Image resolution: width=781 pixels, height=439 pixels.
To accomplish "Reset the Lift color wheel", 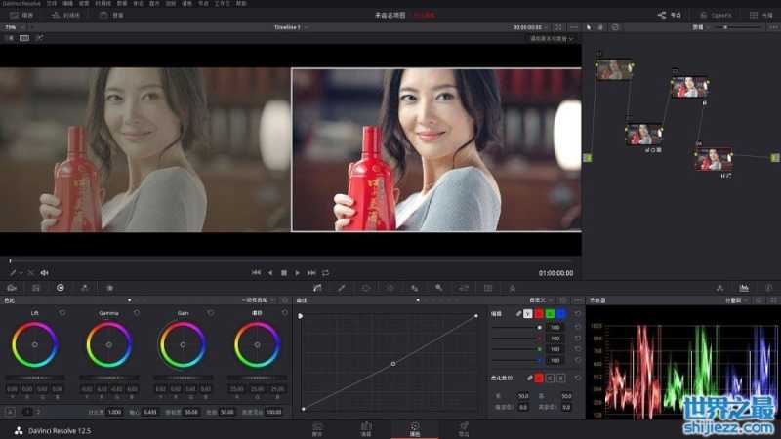I will pos(62,313).
